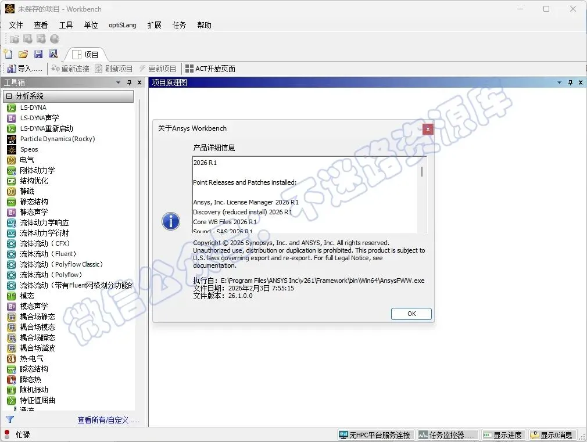587x442 pixels.
Task: Open the ACT Start Page (ACT开始页面)
Action: coord(210,69)
